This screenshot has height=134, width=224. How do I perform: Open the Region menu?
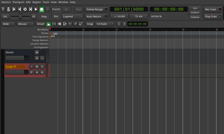coord(37,2)
